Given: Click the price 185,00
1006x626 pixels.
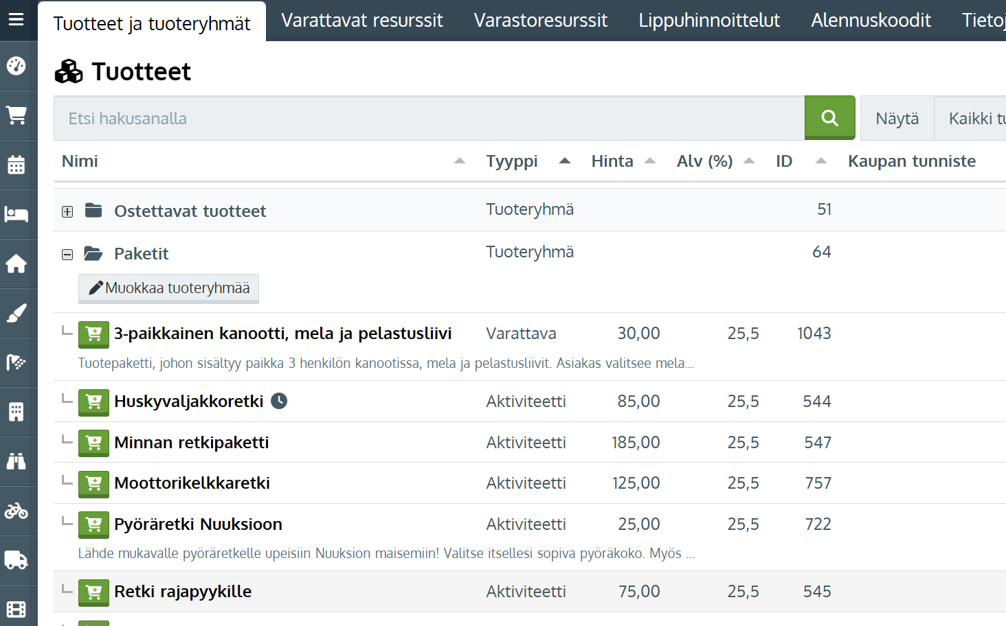Looking at the screenshot, I should [x=636, y=443].
